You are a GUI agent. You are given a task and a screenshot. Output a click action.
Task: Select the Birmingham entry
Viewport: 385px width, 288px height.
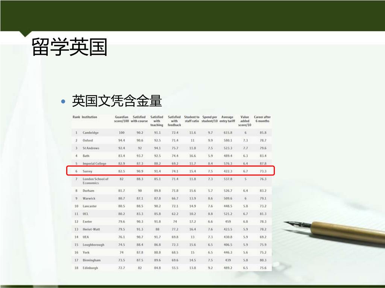(x=91, y=260)
